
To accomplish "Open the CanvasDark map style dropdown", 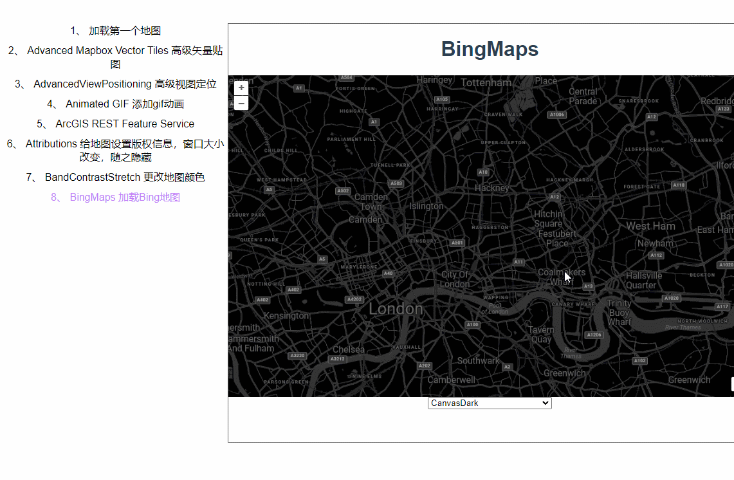I will [x=490, y=403].
